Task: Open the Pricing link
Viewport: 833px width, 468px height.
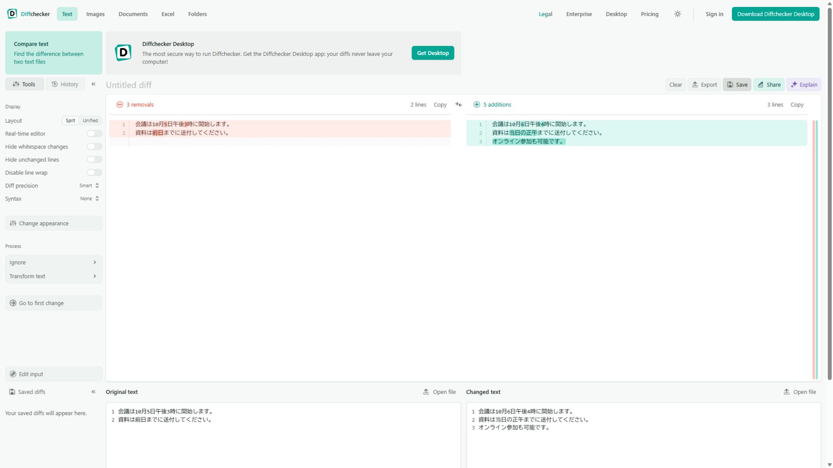Action: 649,14
